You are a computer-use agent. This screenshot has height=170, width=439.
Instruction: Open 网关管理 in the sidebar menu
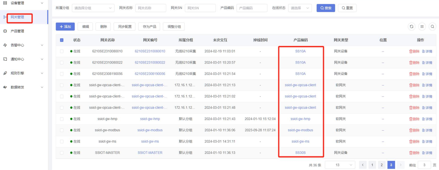[17, 17]
